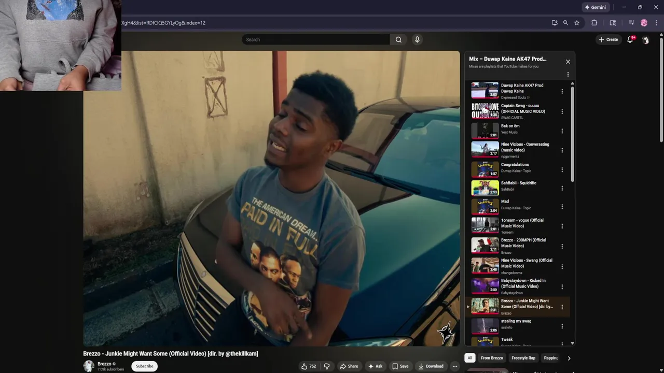Play stealing my swag video

(485, 326)
